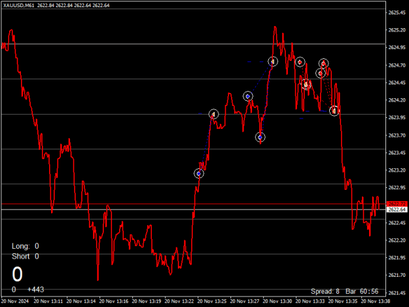Viewport: 409px width, 307px height.
Task: Click the 2622.95 price scale label
Action: coord(397,188)
